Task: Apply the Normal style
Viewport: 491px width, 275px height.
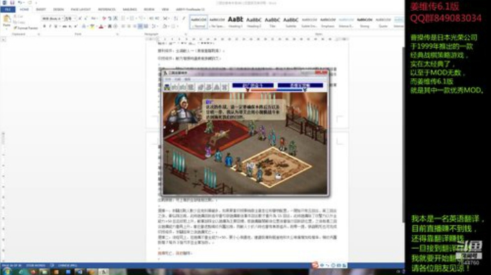Action: (x=198, y=22)
